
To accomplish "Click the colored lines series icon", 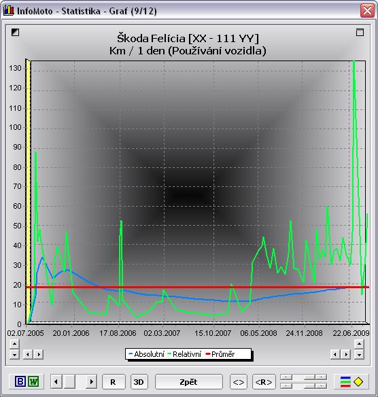I will [345, 382].
